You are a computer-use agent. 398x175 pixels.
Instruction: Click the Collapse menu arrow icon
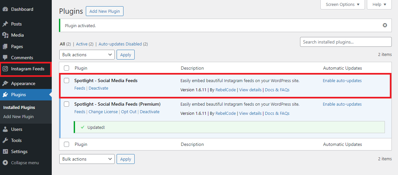(x=5, y=163)
